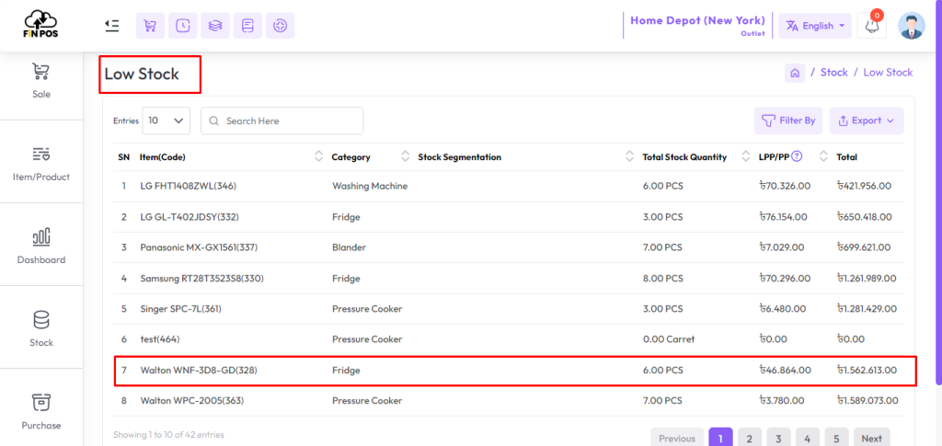The image size is (942, 446).
Task: Open the English language dropdown
Action: 815,26
